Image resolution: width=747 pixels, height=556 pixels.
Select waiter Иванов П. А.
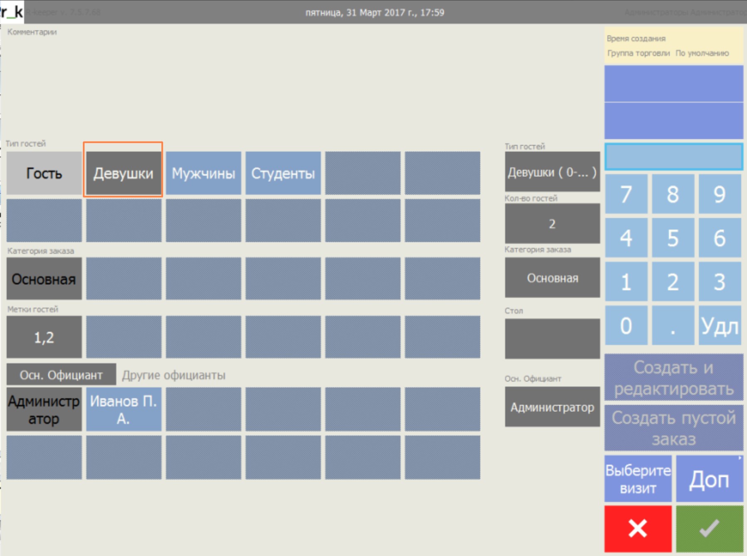123,409
